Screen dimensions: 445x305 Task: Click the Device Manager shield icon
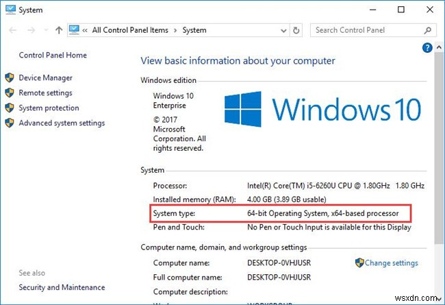click(10, 78)
